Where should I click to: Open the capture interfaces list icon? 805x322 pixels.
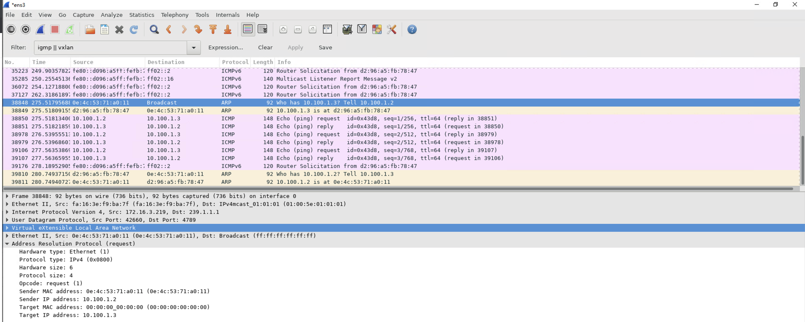[11, 29]
